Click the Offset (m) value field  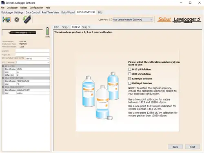33,75
